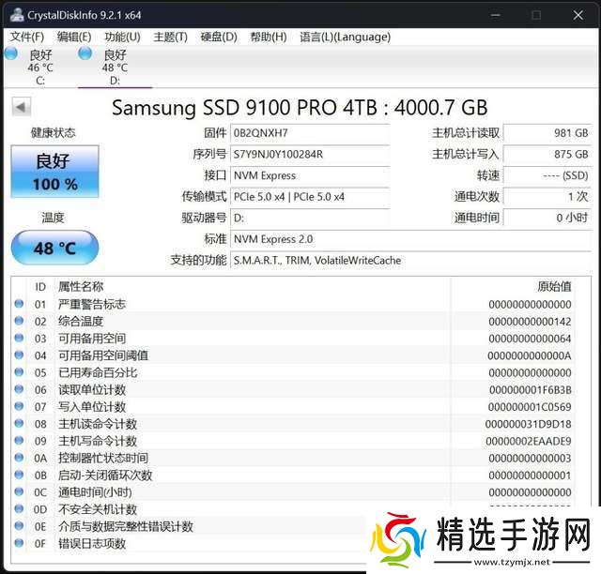Viewport: 601px width, 574px height.
Task: Click the serial number field S7Y9NJ0Y100284R
Action: tap(309, 155)
